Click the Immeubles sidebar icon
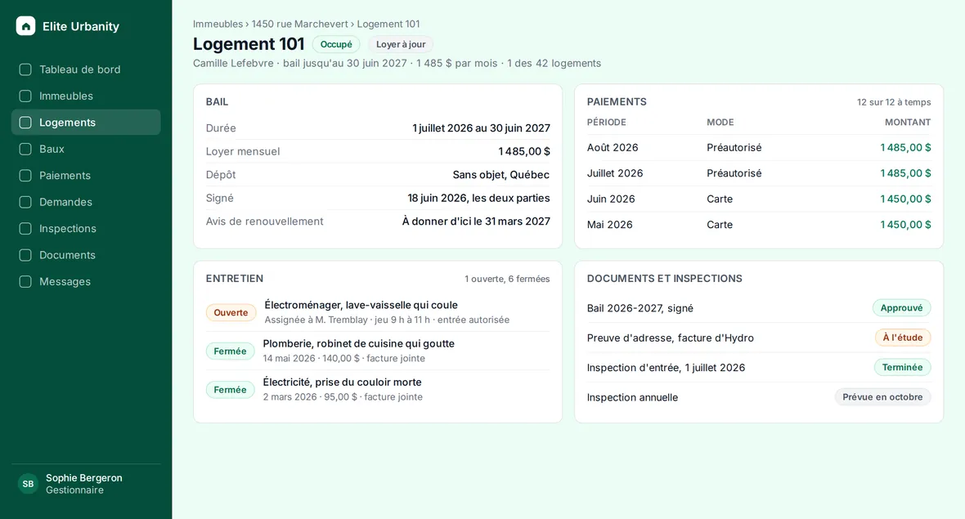 point(25,96)
